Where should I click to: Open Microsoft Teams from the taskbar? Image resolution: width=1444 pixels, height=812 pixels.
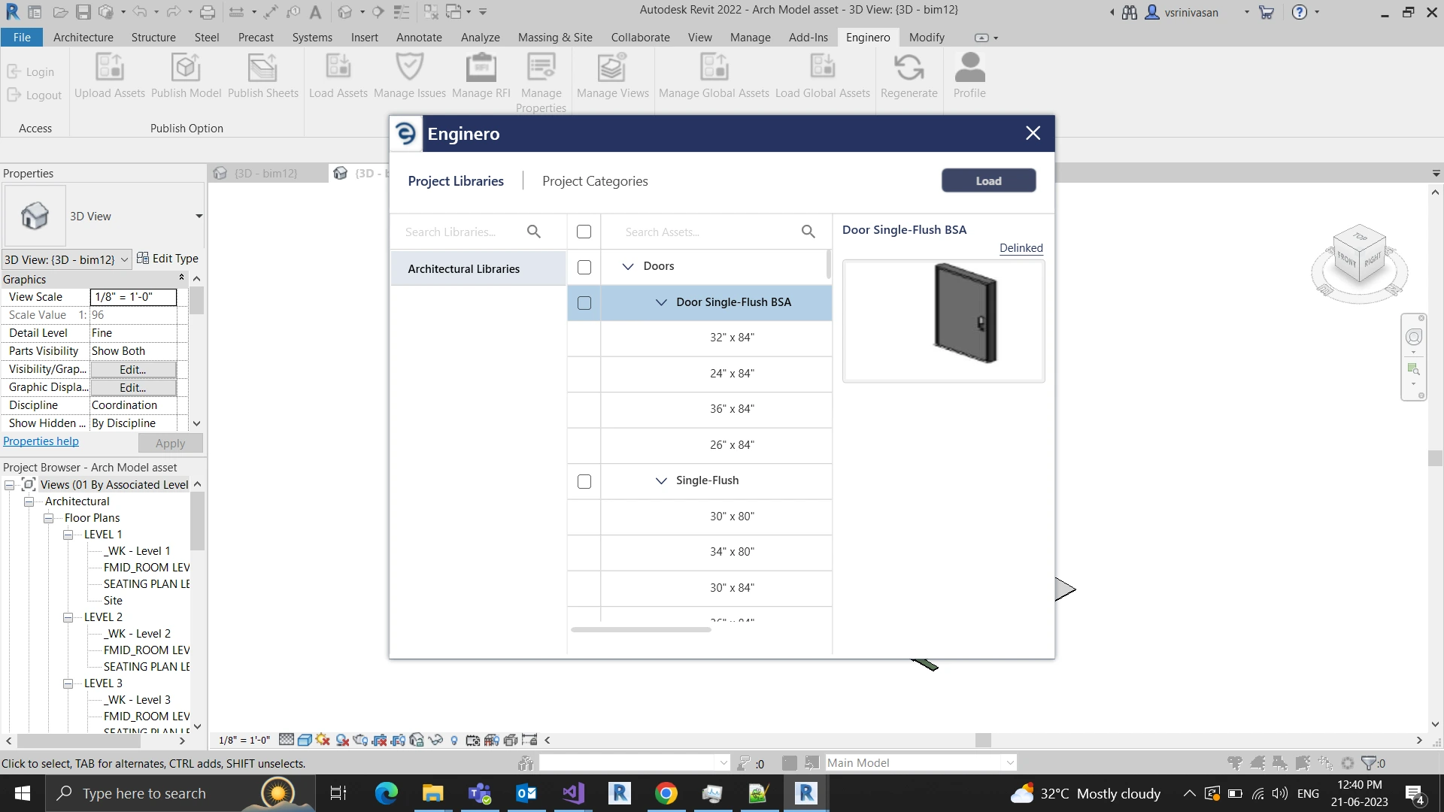click(x=480, y=793)
